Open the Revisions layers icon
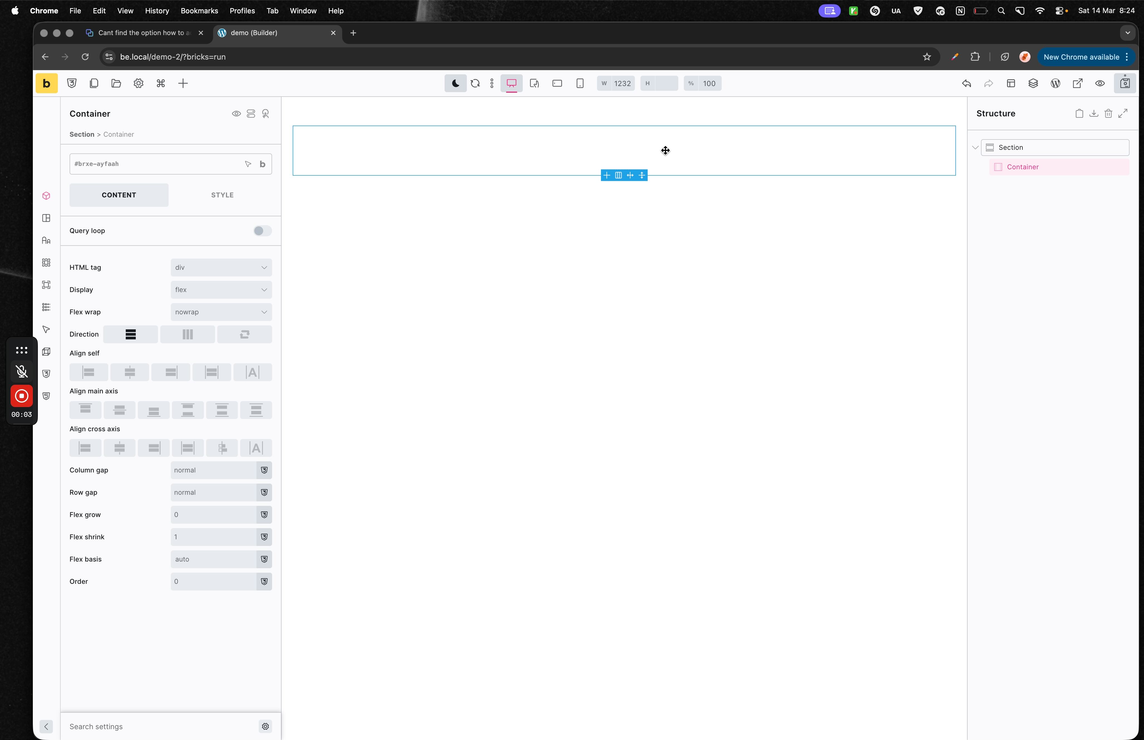Screen dimensions: 1144x740 pos(1033,84)
